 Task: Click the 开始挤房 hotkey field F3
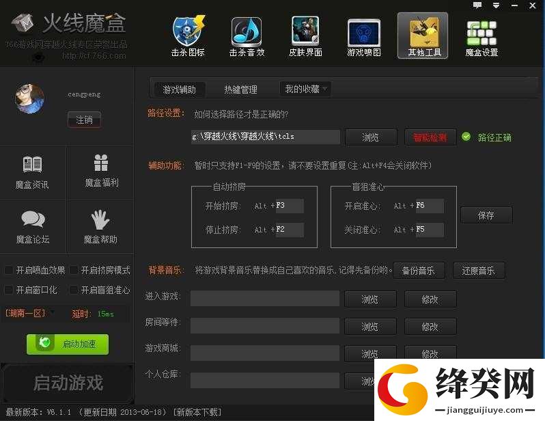tap(290, 206)
